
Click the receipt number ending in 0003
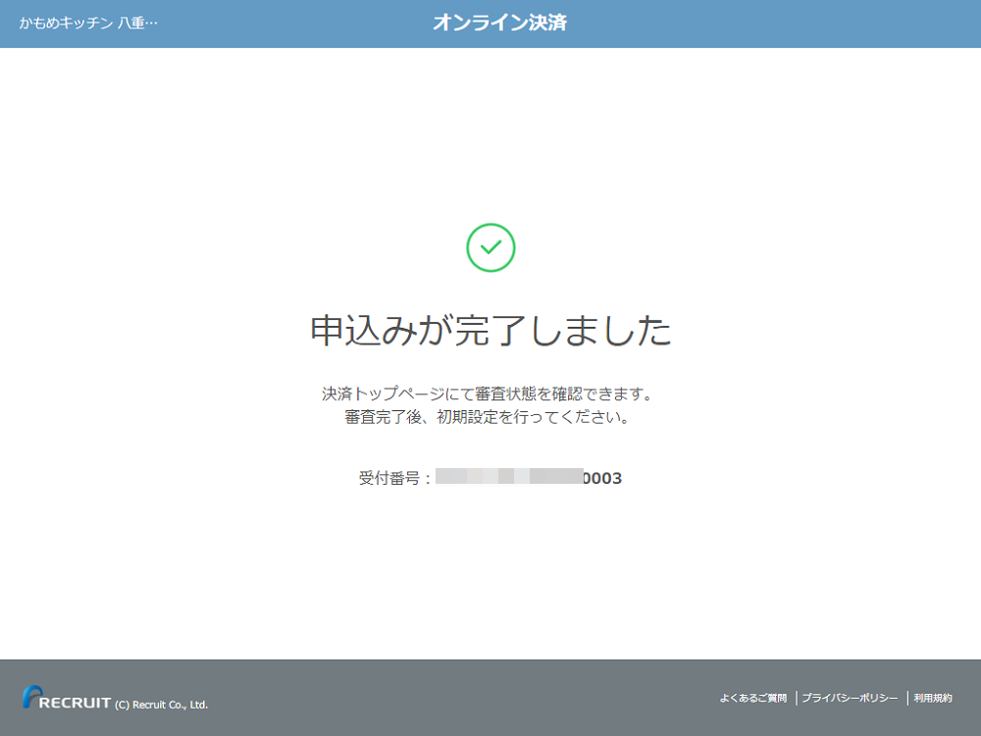tap(602, 479)
